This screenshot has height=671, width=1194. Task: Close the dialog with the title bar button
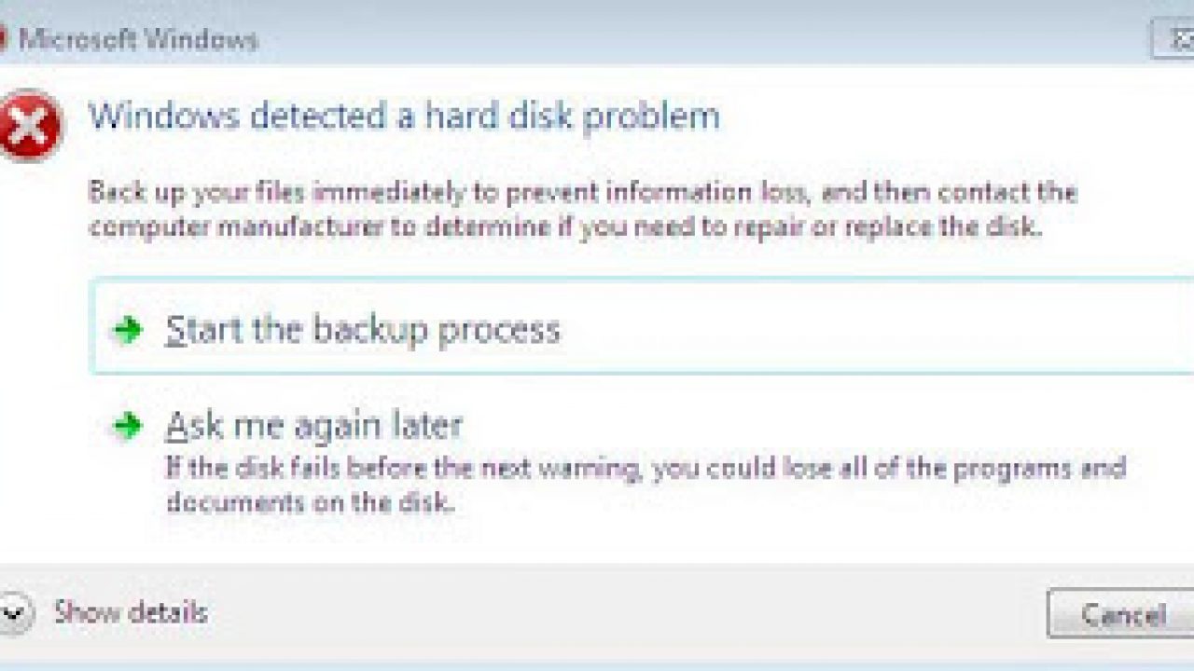(1174, 40)
